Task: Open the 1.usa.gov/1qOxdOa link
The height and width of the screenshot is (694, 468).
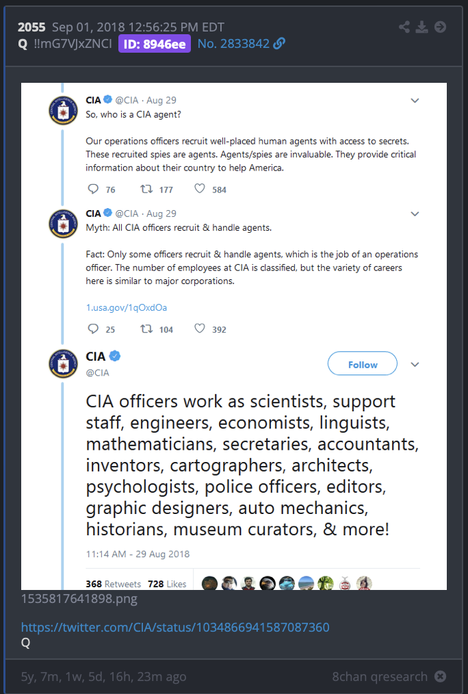Action: pos(127,307)
